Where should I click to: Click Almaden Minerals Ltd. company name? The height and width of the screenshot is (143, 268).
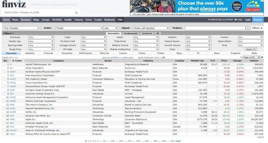point(37,127)
